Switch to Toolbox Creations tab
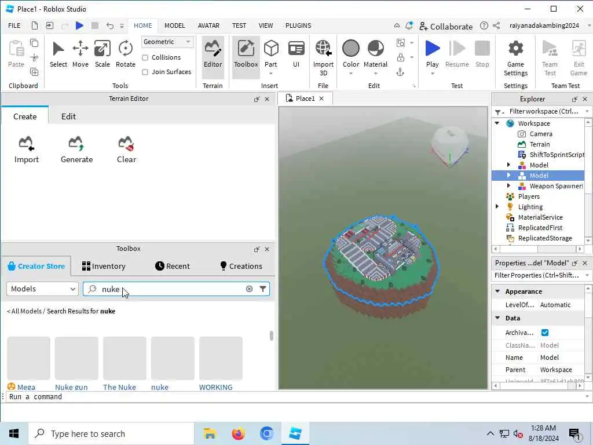This screenshot has height=445, width=593. [x=241, y=266]
